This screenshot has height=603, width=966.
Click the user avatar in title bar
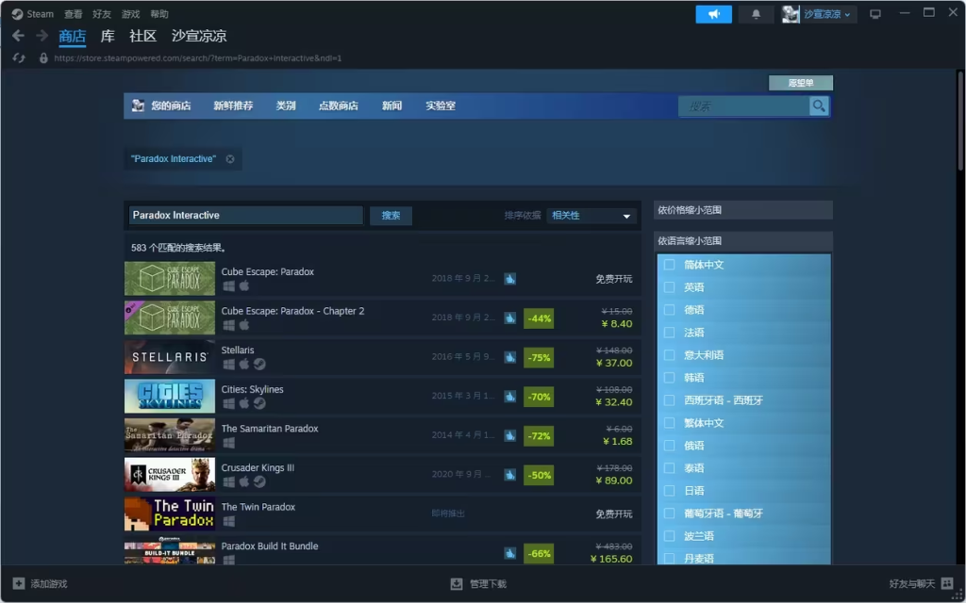tap(791, 14)
